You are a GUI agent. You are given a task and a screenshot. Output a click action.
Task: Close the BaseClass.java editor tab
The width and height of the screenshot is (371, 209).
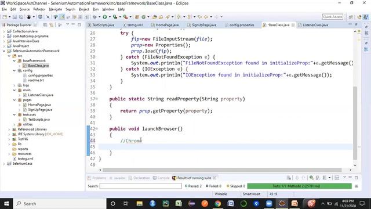click(x=293, y=25)
